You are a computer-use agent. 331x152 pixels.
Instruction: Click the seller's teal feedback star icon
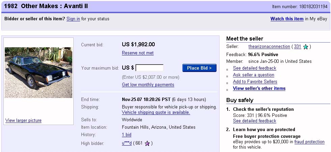[x=306, y=47]
